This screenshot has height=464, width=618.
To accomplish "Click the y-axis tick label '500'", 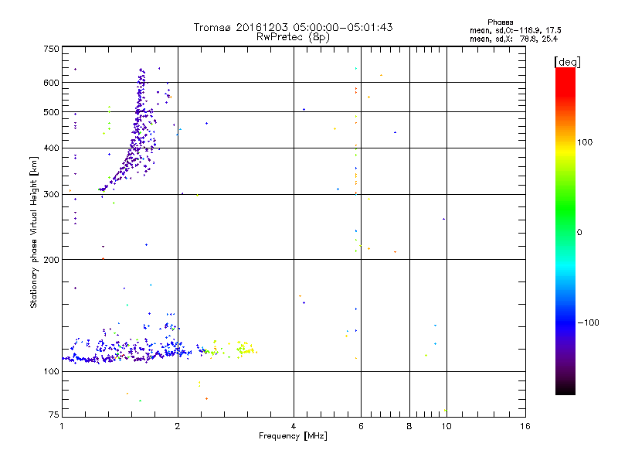I will tap(51, 112).
